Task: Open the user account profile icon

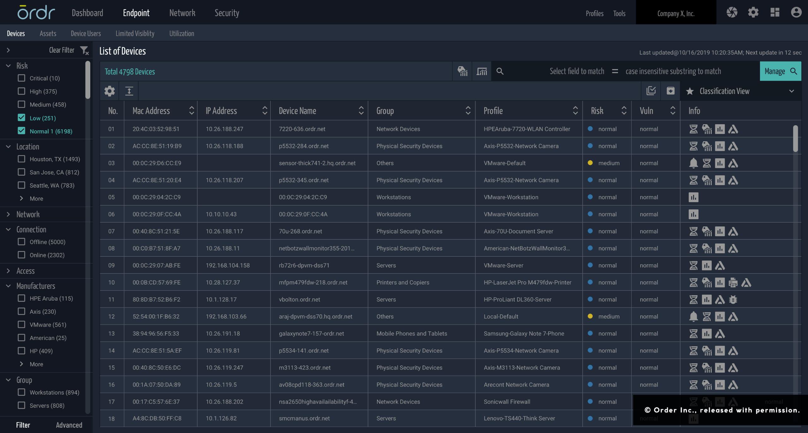Action: [796, 13]
